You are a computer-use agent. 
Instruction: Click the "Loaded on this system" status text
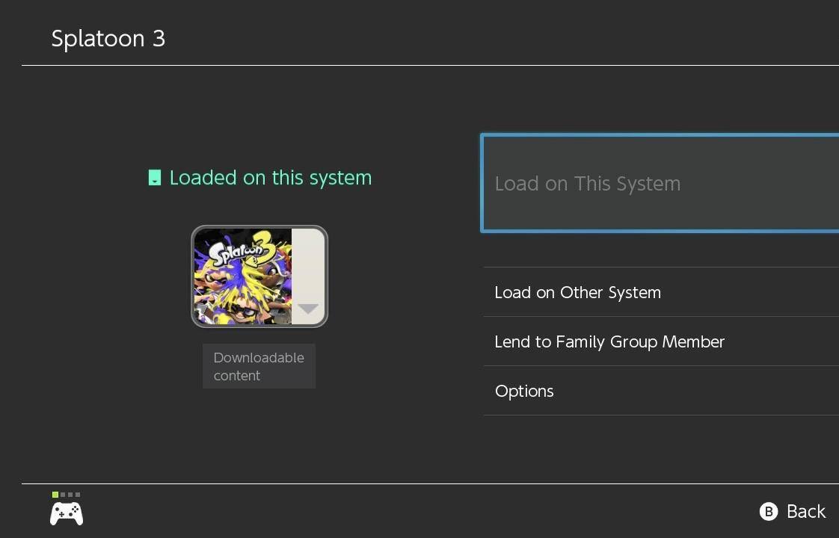point(270,178)
